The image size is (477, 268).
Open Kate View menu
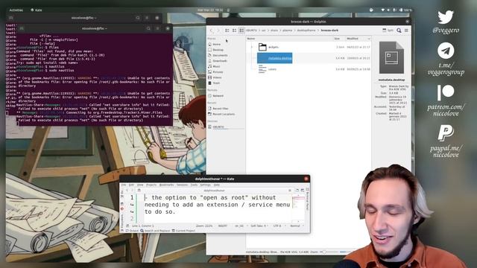(140, 185)
